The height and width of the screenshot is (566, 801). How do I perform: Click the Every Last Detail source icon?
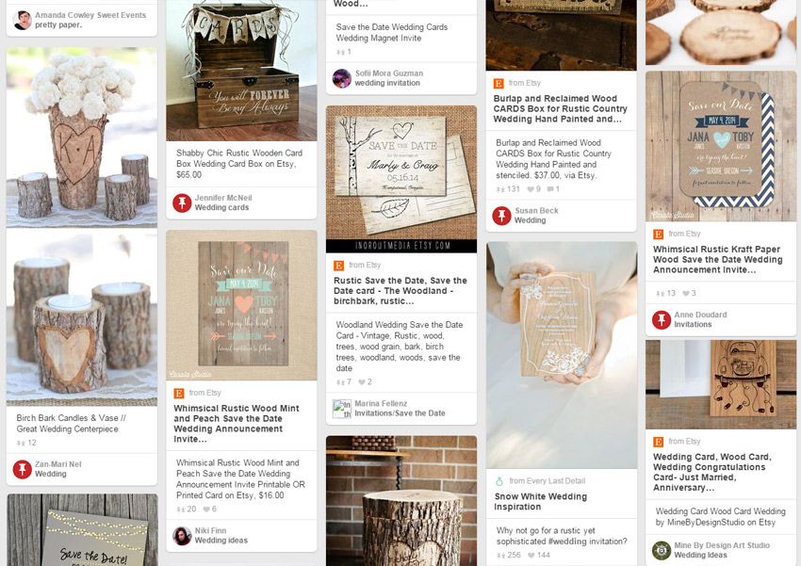499,481
